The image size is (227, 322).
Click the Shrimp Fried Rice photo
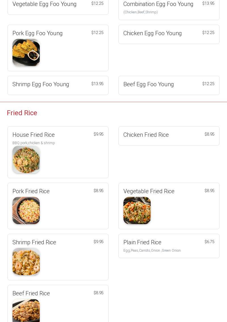(x=26, y=262)
